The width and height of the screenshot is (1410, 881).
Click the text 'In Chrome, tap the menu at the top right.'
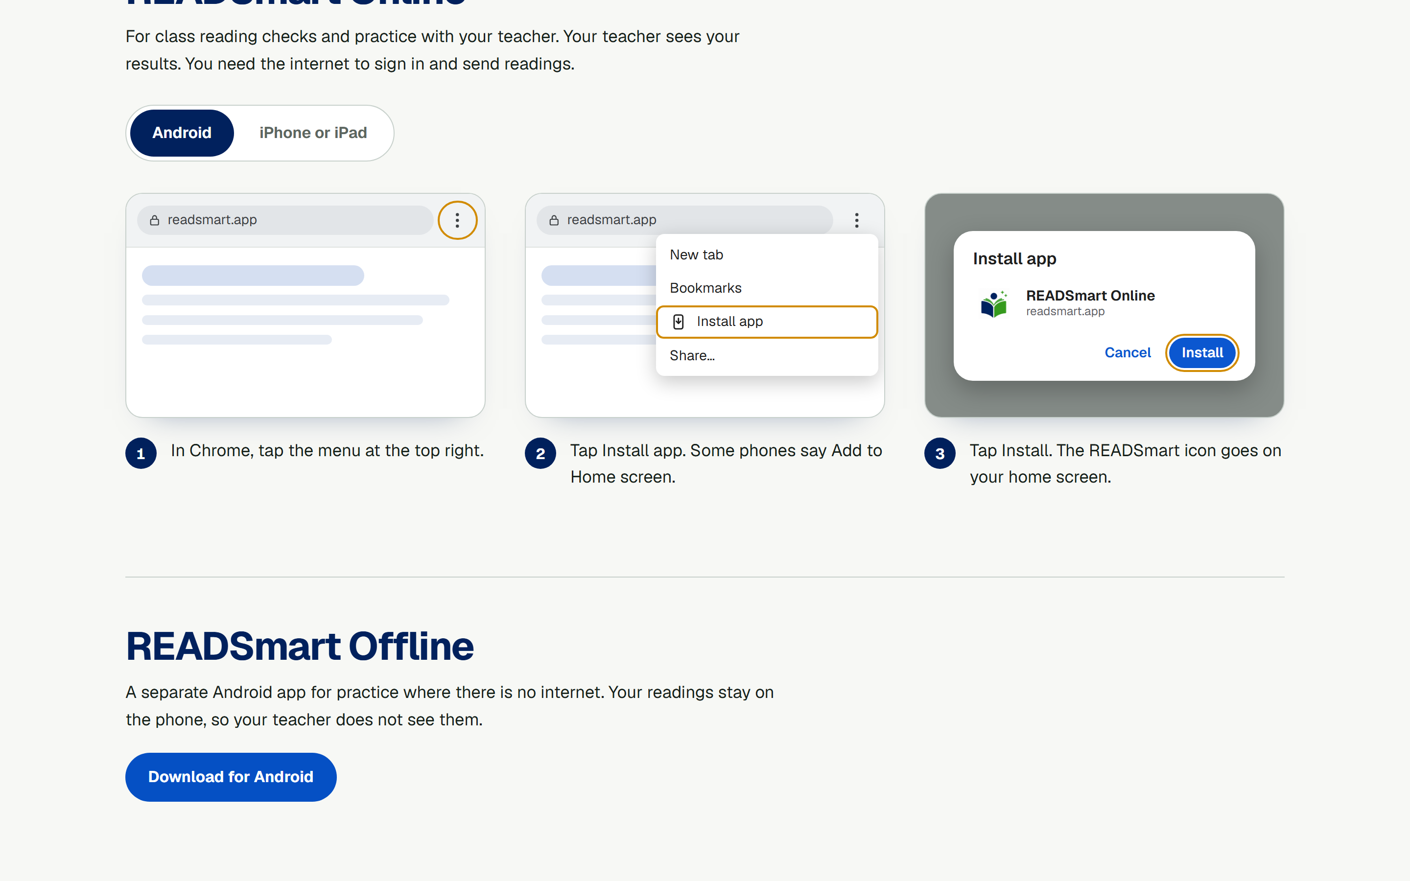click(327, 450)
